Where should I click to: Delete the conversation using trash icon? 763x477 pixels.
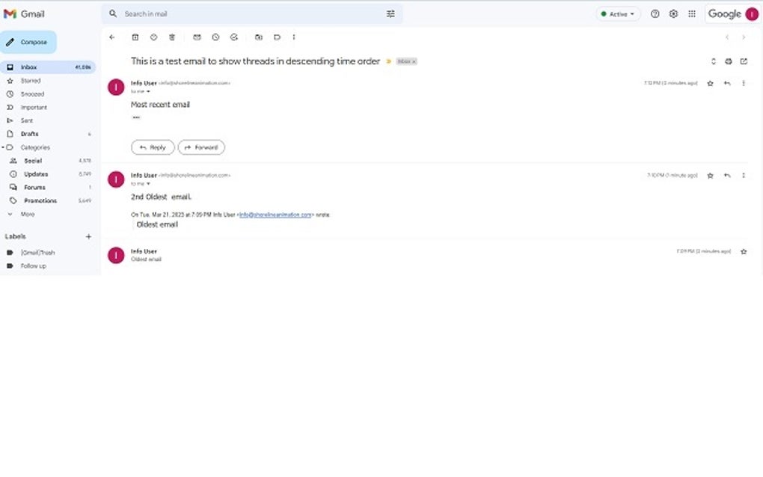click(172, 37)
